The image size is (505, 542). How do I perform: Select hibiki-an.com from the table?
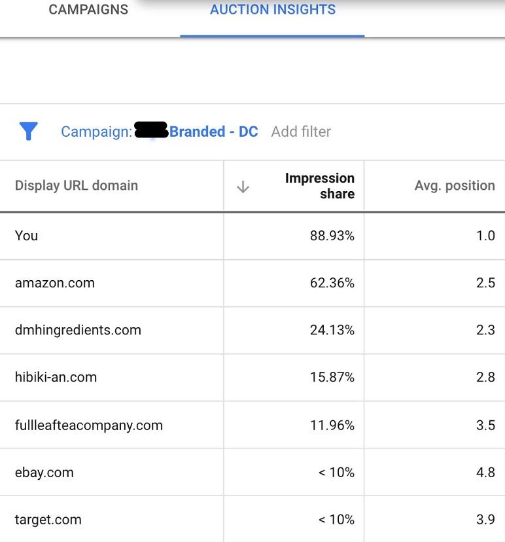pos(56,377)
